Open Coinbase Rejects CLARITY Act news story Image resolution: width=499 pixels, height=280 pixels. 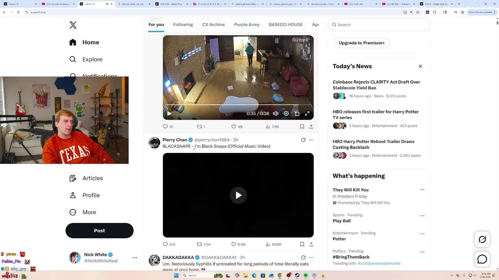(376, 85)
